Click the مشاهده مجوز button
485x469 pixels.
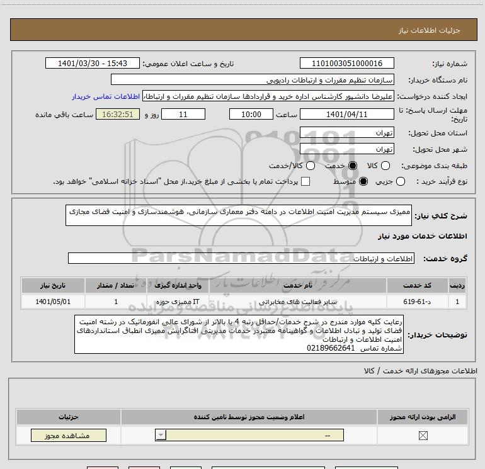coord(69,435)
